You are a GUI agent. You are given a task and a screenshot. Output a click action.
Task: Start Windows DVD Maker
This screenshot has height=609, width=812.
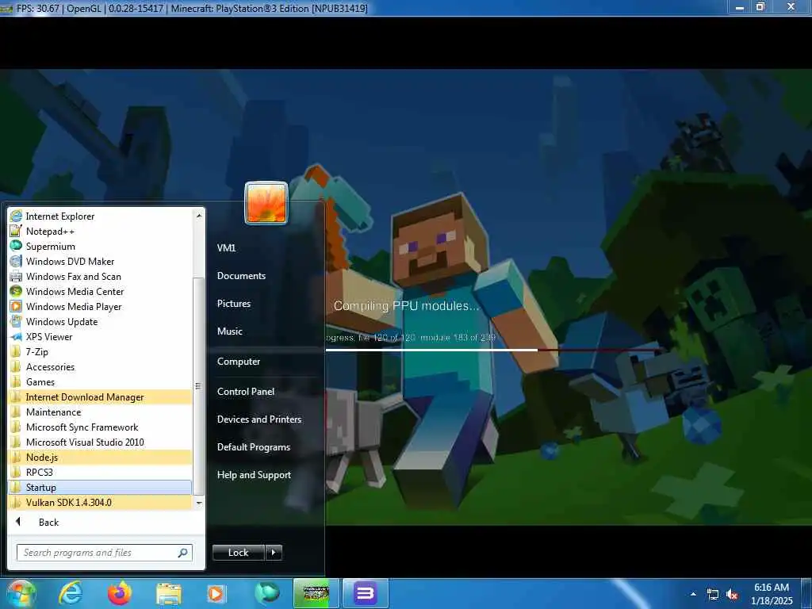99,261
